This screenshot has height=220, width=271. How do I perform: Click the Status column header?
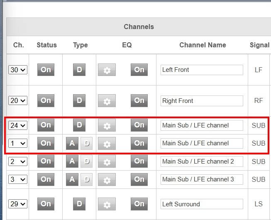[46, 45]
